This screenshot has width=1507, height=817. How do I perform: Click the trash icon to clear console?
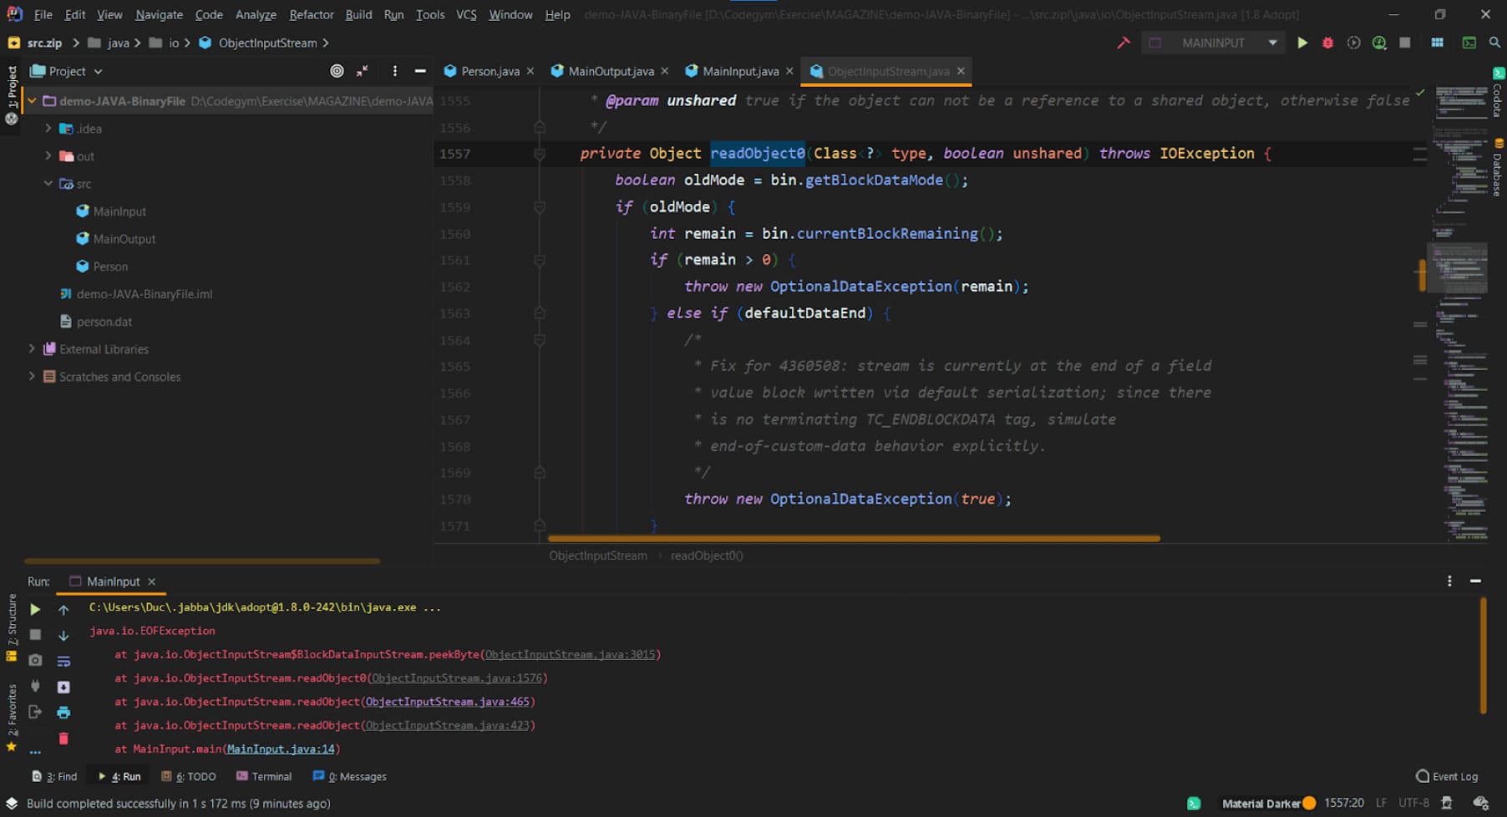click(x=63, y=738)
